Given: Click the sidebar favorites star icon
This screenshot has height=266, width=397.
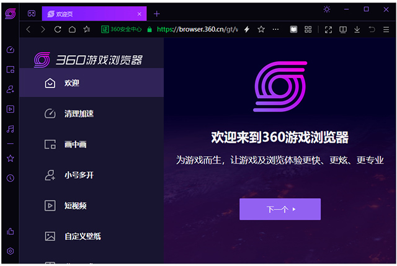Looking at the screenshot, I should [11, 159].
